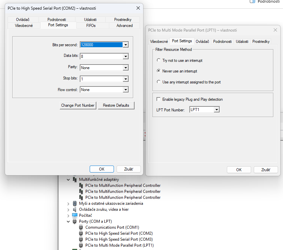This screenshot has height=250, width=283.
Task: Click the mouse devices category icon
Action: coord(75,203)
